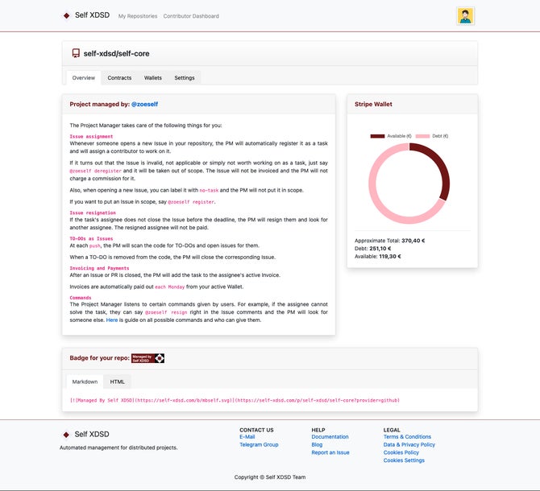540x491 pixels.
Task: Click the '@zoeself deregister' command text
Action: pos(95,171)
